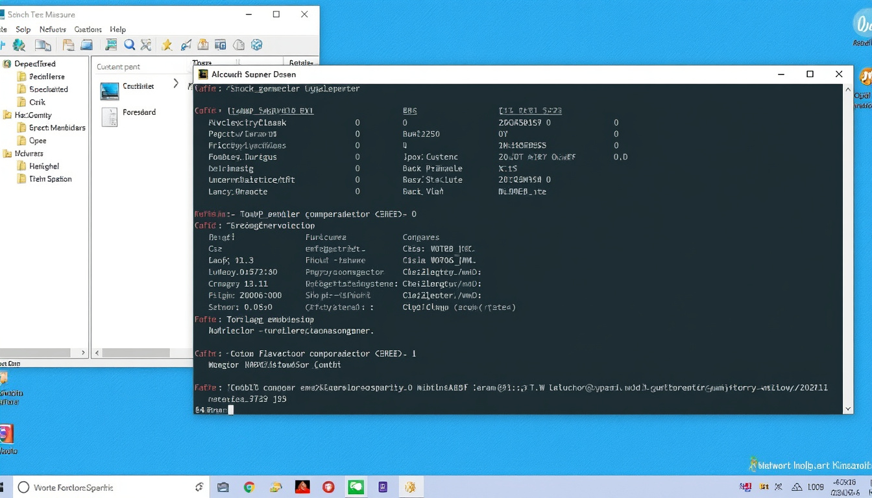872x498 pixels.
Task: Click the Coutidiet monitor icon in content pane
Action: pos(109,90)
